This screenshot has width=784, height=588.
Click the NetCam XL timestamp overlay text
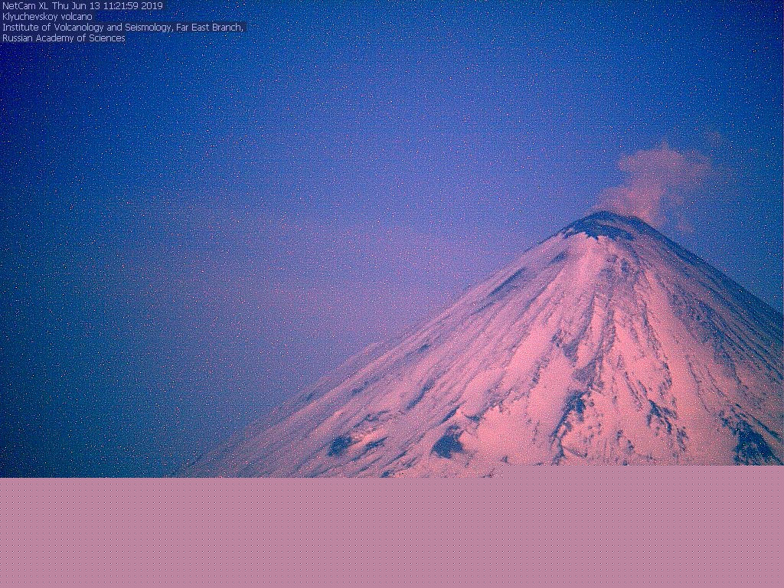(x=83, y=6)
